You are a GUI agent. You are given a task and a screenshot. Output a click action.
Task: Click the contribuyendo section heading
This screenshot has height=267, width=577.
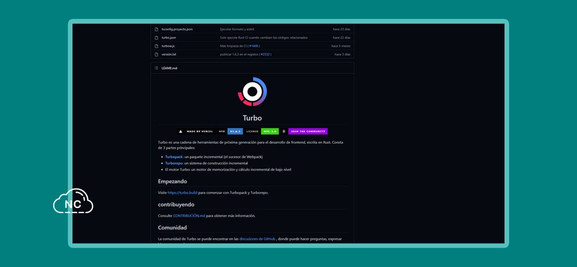click(176, 204)
